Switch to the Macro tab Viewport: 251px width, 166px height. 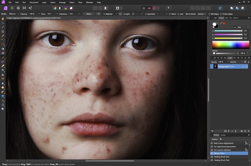click(236, 18)
